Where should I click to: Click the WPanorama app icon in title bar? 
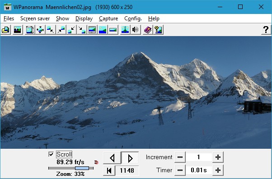pyautogui.click(x=8, y=7)
